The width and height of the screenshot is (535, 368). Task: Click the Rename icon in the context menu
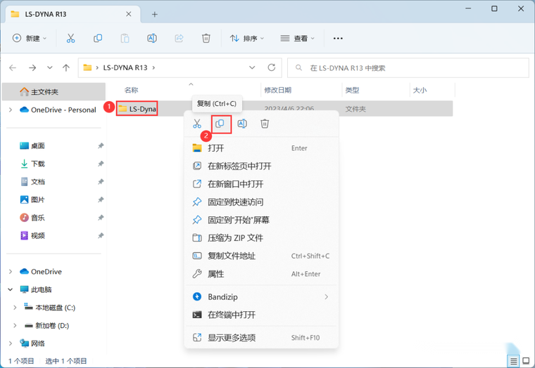(242, 124)
